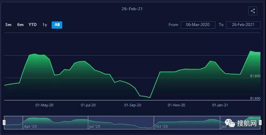Click the 01-Sep-20 x-axis label
Viewport: 266px width, 135px height.
tap(133, 105)
